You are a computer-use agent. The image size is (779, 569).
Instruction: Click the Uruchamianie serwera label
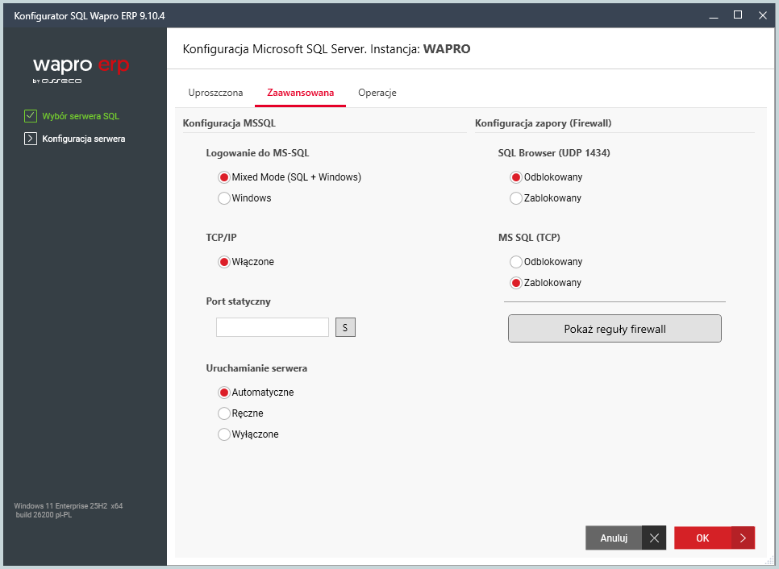pos(256,368)
